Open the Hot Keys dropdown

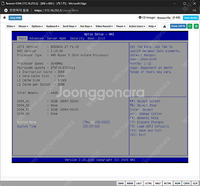[x=86, y=26]
